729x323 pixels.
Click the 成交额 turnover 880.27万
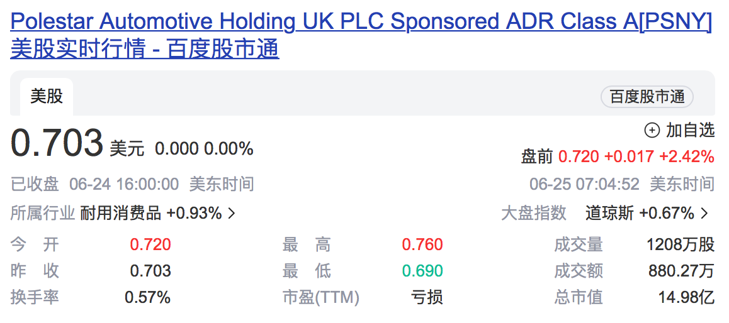click(x=681, y=271)
